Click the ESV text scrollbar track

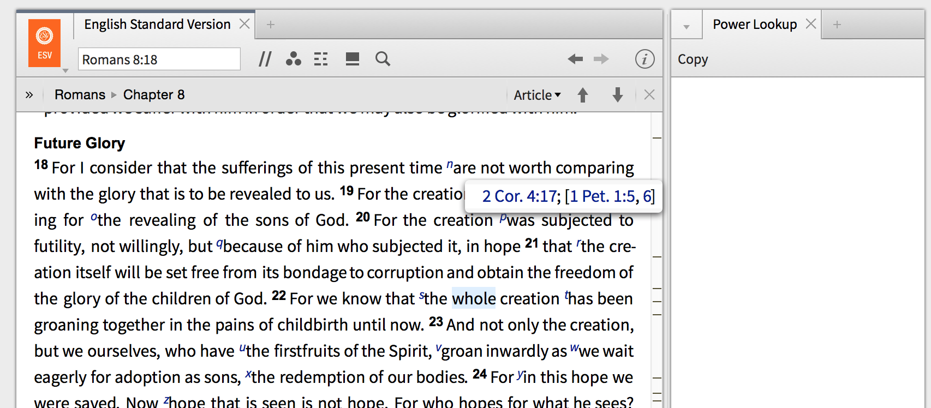pos(657,260)
